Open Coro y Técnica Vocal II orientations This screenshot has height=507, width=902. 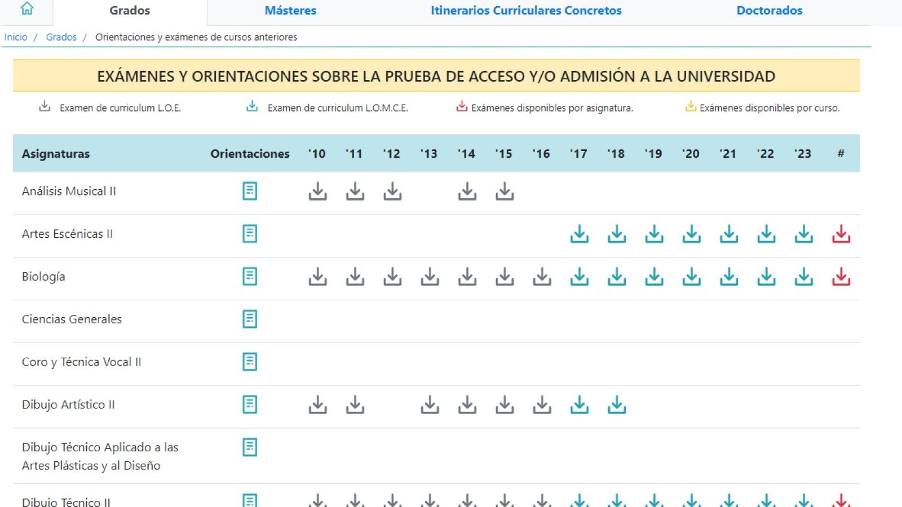250,362
